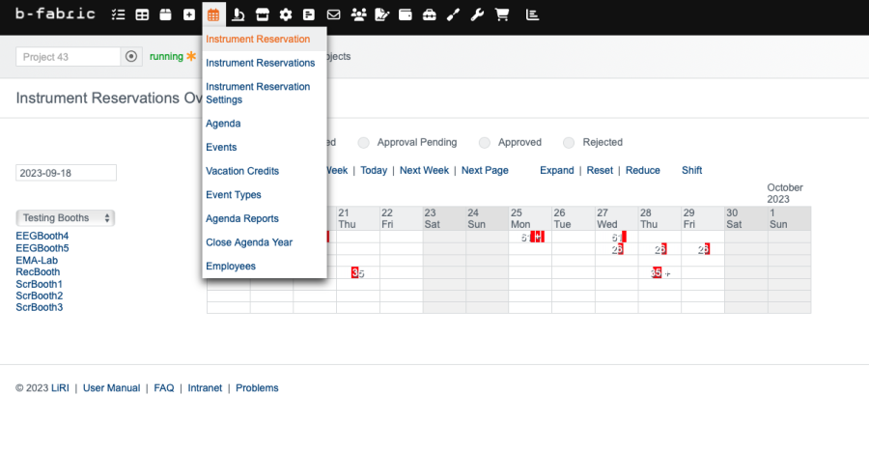Click the red reservation on Thursday 28 RecBooth
Image resolution: width=869 pixels, height=452 pixels.
coord(657,273)
